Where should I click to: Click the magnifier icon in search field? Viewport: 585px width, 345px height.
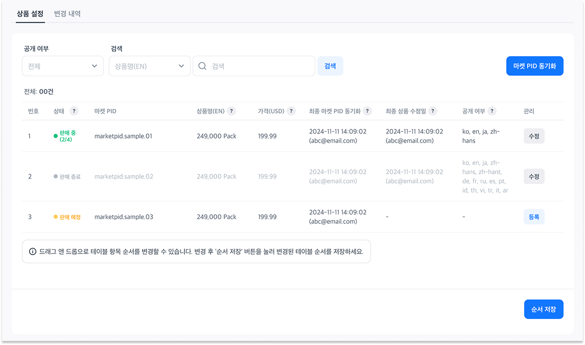point(202,66)
